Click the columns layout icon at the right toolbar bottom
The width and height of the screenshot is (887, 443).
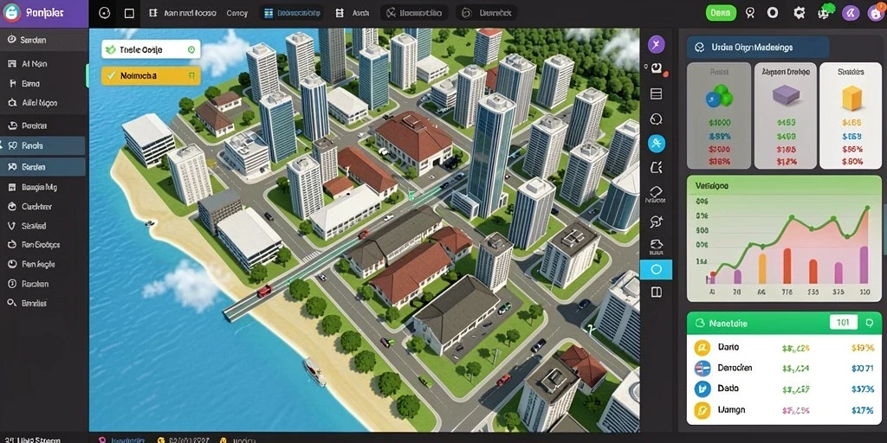click(657, 292)
